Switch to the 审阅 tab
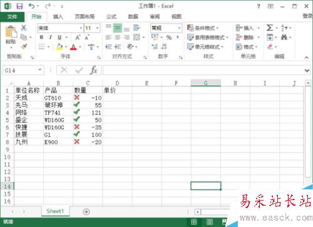Viewport: 313px width, 227px height. (155, 16)
